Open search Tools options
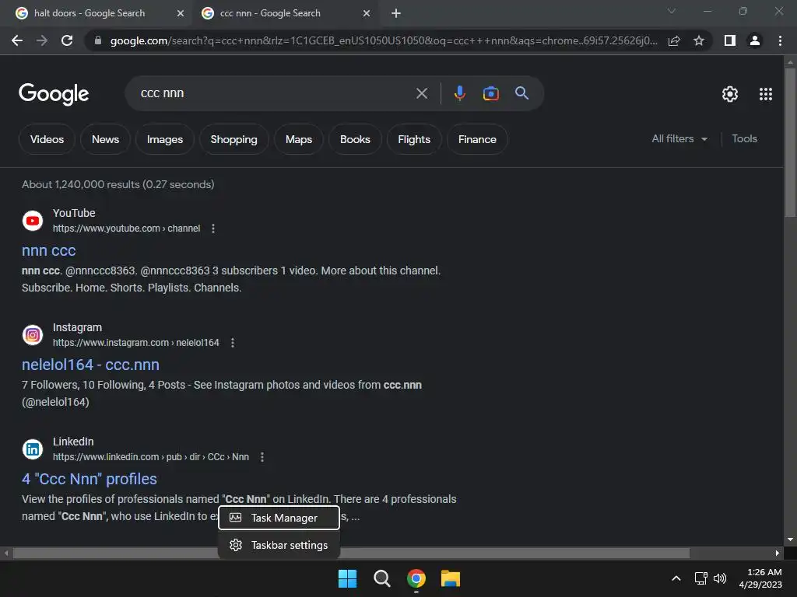Viewport: 797px width, 597px height. (744, 138)
